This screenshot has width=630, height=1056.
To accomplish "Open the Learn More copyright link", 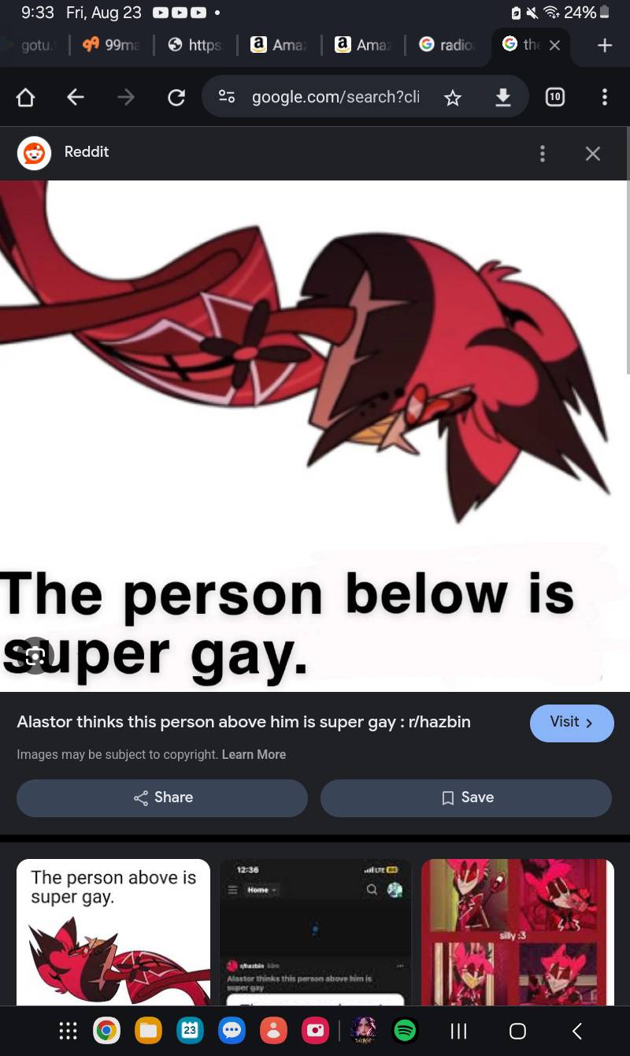I will pyautogui.click(x=254, y=754).
